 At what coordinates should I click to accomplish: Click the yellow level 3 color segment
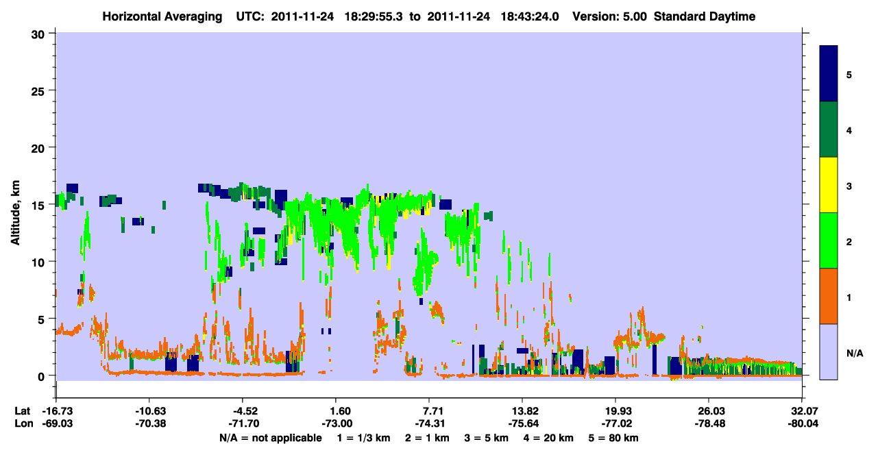829,185
